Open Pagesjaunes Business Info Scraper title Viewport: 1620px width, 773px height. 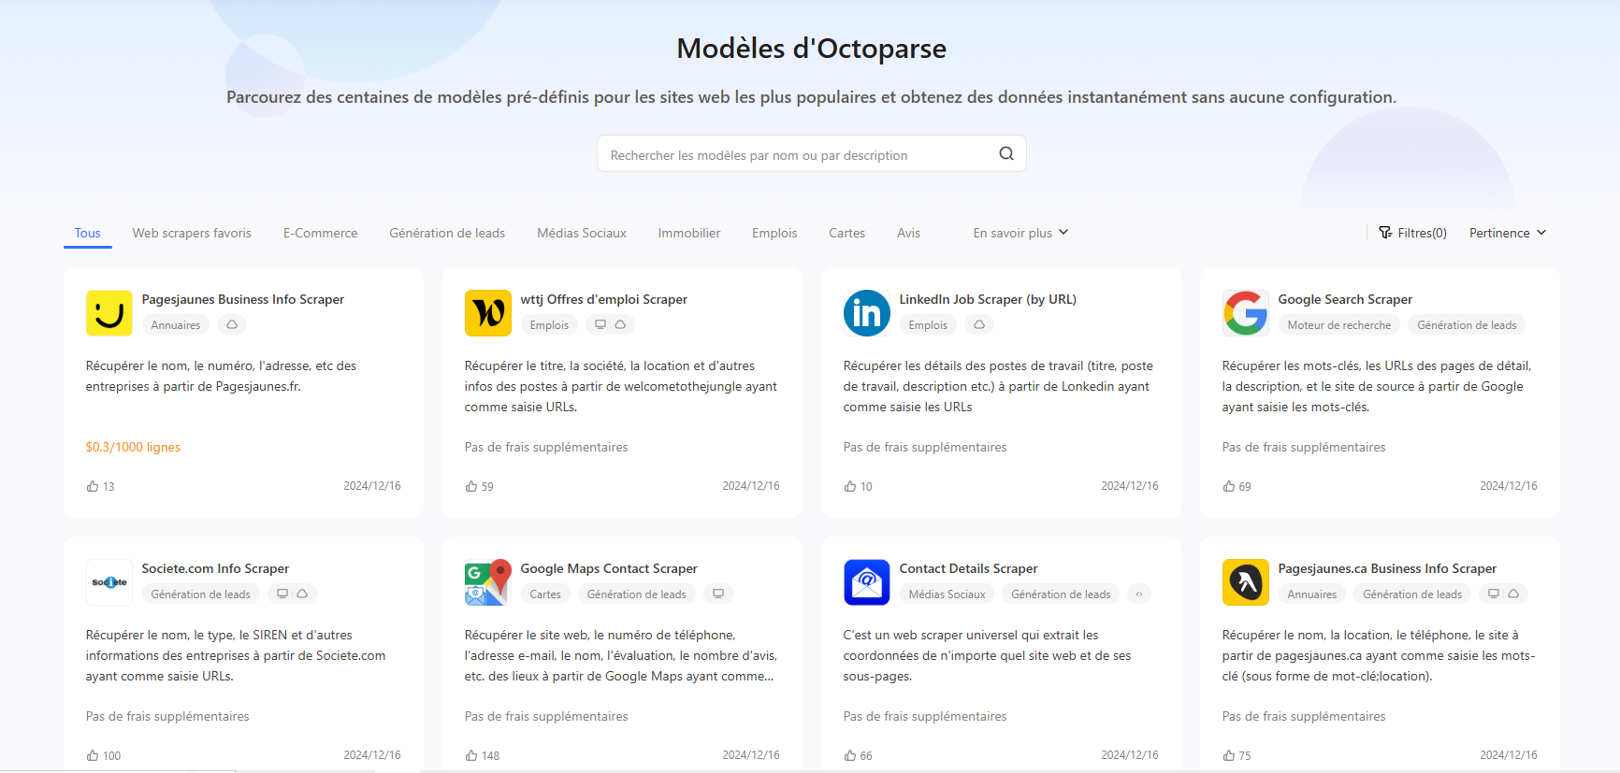point(243,299)
